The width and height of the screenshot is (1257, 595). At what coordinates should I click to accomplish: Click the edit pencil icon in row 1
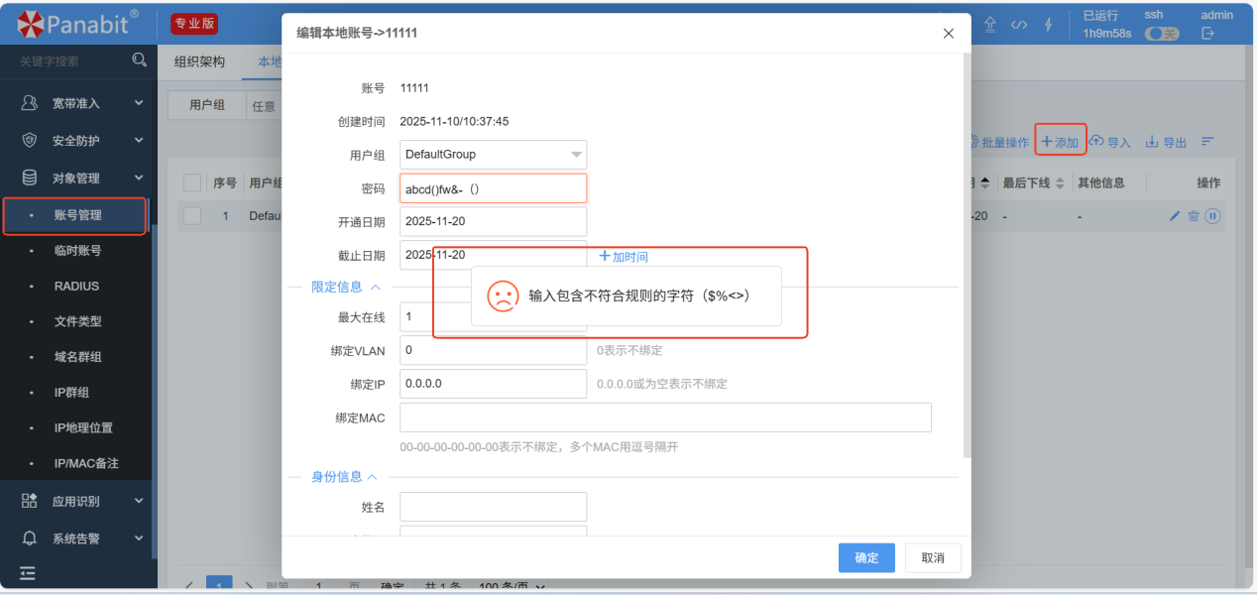pos(1175,216)
